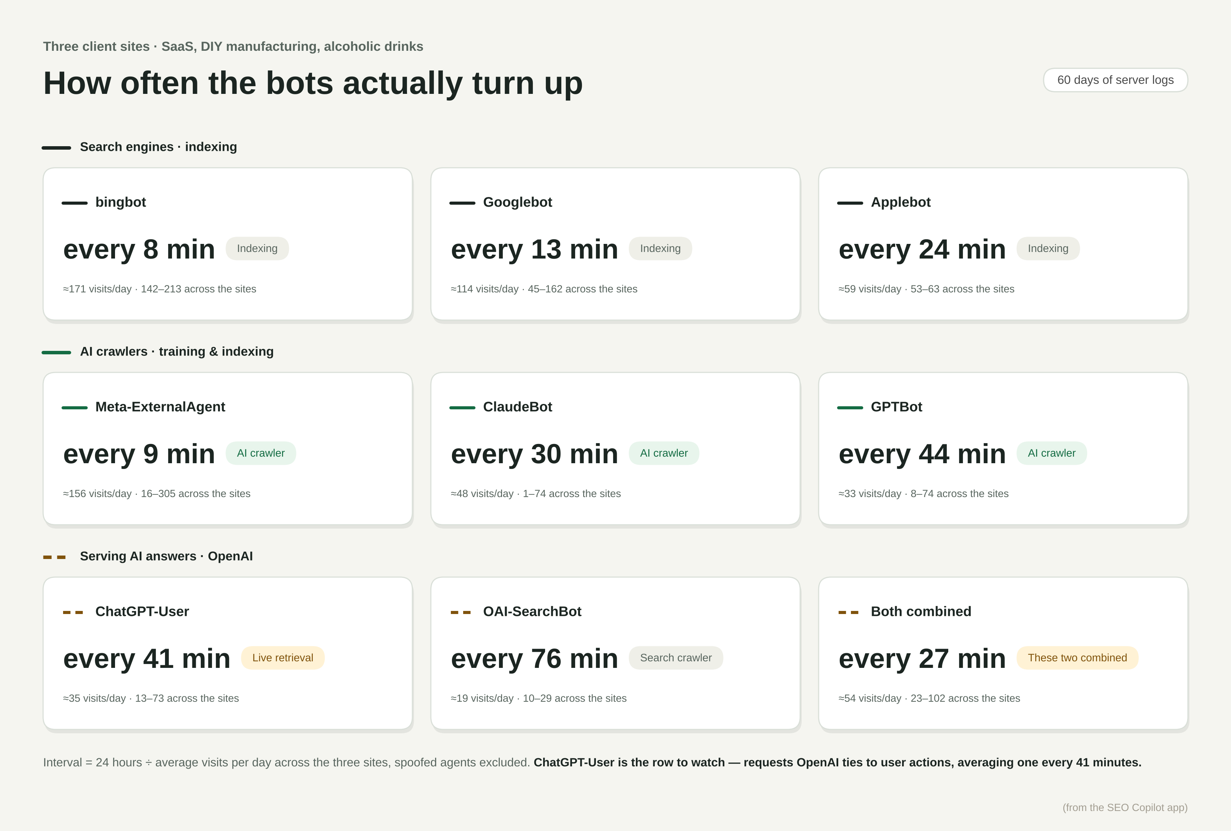Click AI crawler badge on GPTBot card
Image resolution: width=1231 pixels, height=831 pixels.
[1051, 453]
